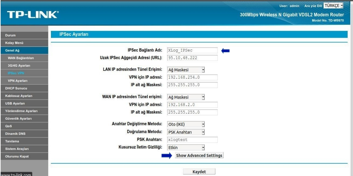The height and width of the screenshot is (176, 353).
Task: Open the Durum menu
Action: pos(24,35)
